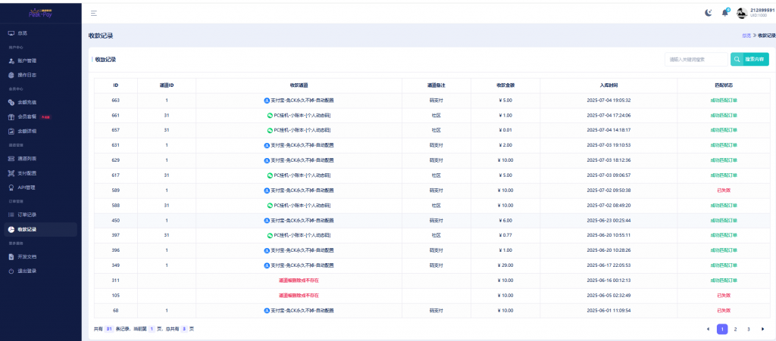The height and width of the screenshot is (341, 776).
Task: Click the 31 total records count
Action: click(x=109, y=329)
